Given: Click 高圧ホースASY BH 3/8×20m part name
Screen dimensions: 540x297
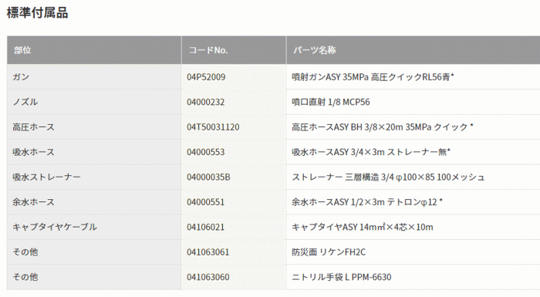Looking at the screenshot, I should click(383, 127).
